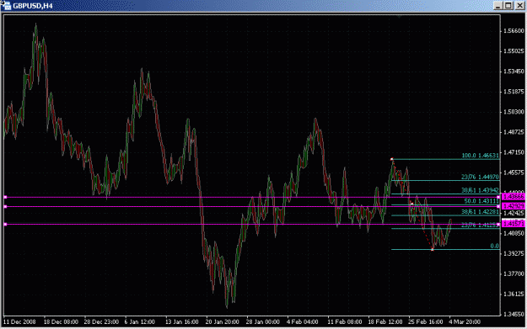Image resolution: width=527 pixels, height=329 pixels.
Task: Close the GBPUSD,H4 chart window
Action: (519, 6)
